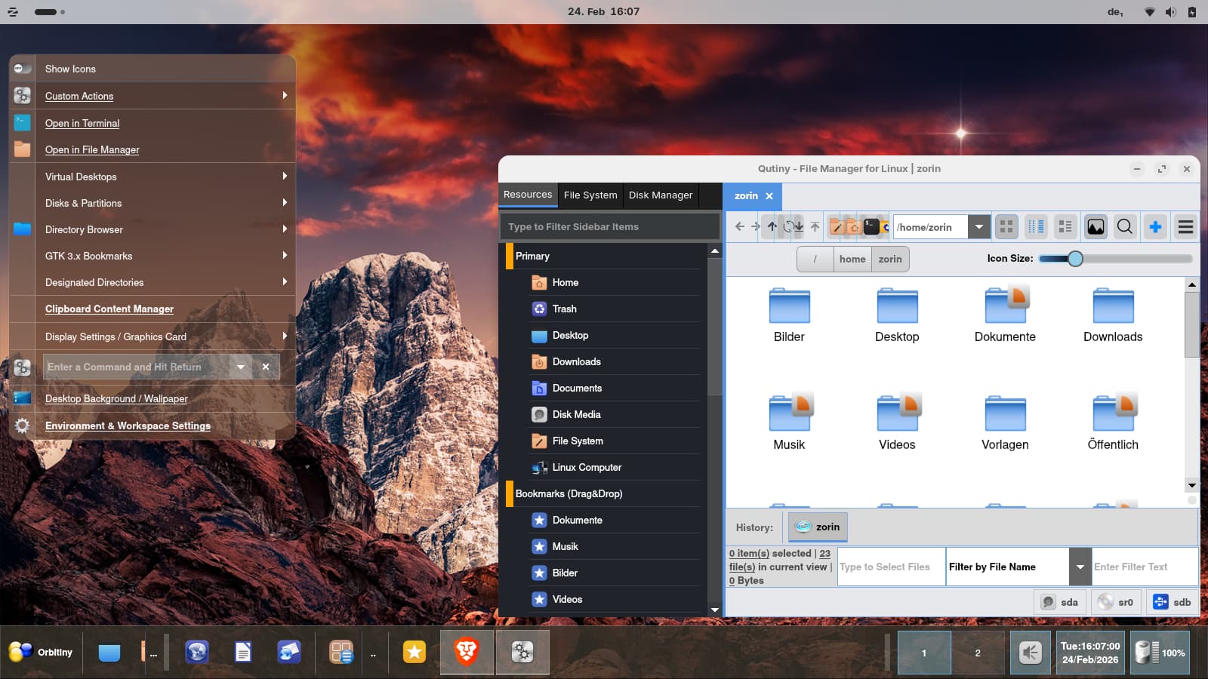Viewport: 1208px width, 679px height.
Task: Select Open in Terminal menu entry
Action: 82,123
